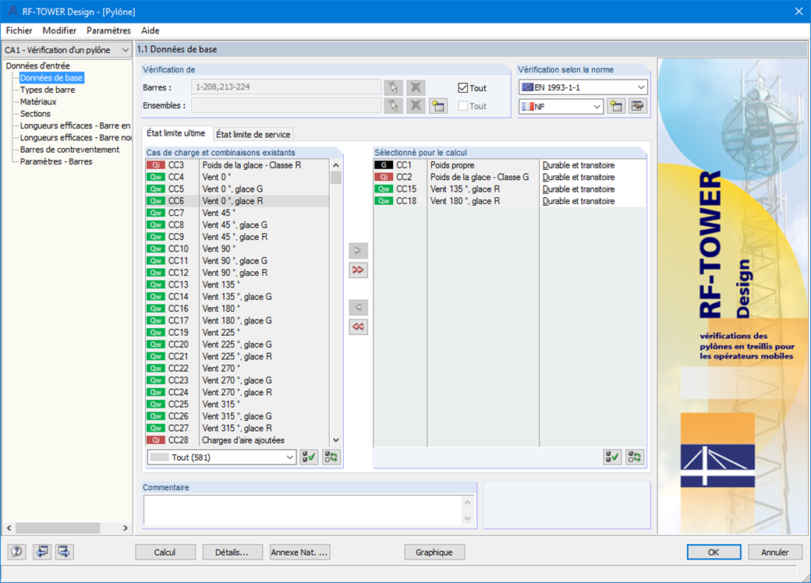Open the Tout (581) filter dropdown
This screenshot has width=811, height=583.
click(222, 458)
